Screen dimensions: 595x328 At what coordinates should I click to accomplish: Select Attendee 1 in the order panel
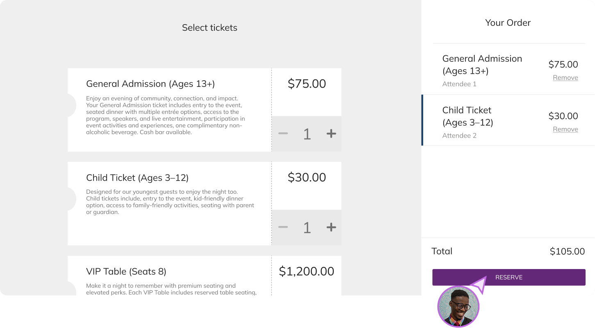tap(459, 84)
